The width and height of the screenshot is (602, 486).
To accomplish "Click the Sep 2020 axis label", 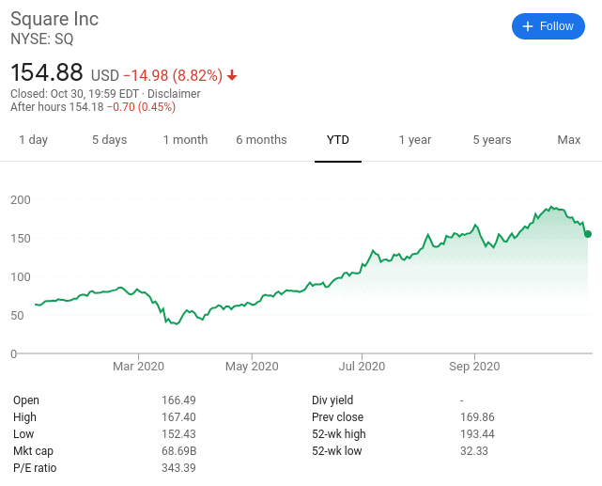I will 474,366.
